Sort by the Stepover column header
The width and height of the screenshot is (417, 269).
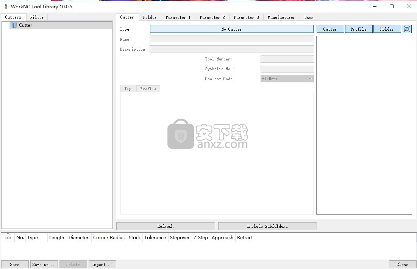[x=180, y=238]
